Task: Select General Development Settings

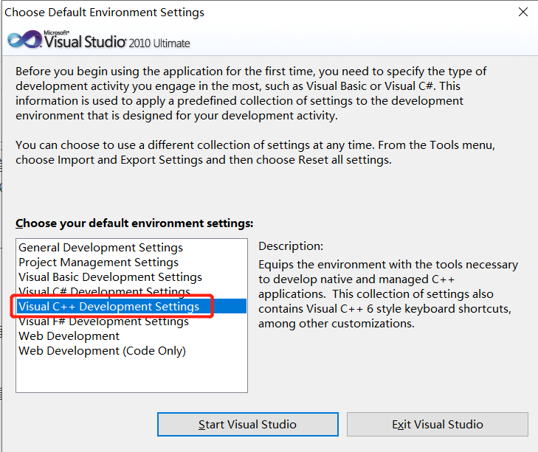Action: (100, 248)
